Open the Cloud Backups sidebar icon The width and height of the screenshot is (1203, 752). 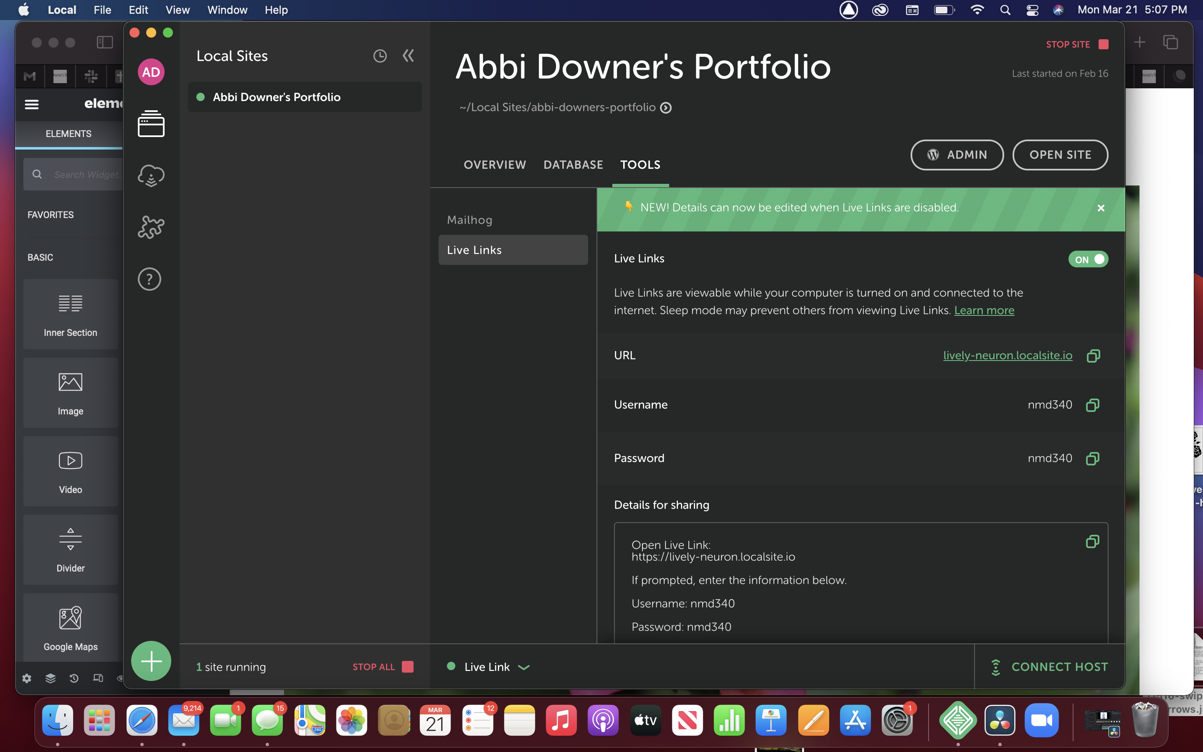(x=151, y=175)
